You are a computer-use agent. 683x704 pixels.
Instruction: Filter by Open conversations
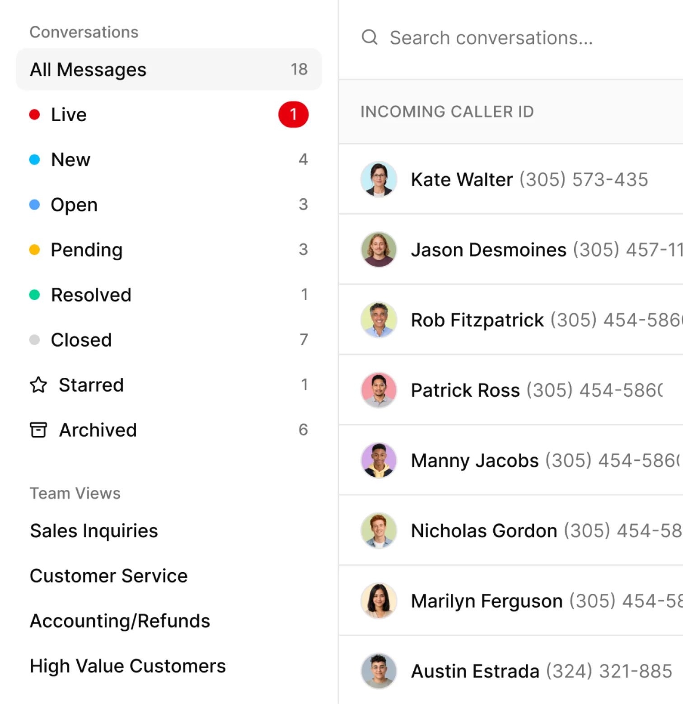(x=169, y=205)
